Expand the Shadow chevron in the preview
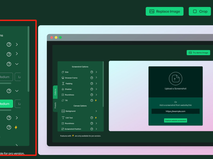This screenshot has height=159, width=213. 96,89
